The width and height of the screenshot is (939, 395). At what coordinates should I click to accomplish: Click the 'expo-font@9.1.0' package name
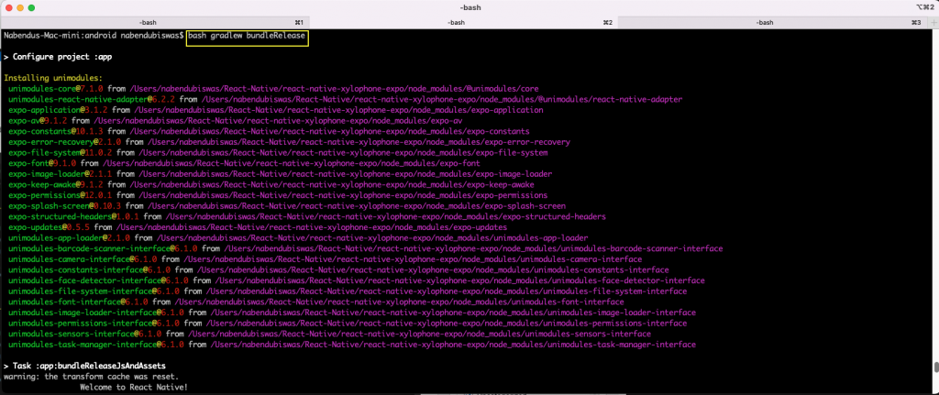point(42,163)
